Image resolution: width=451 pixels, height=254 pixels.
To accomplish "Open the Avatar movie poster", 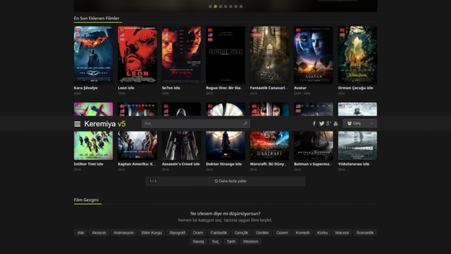I will [313, 55].
